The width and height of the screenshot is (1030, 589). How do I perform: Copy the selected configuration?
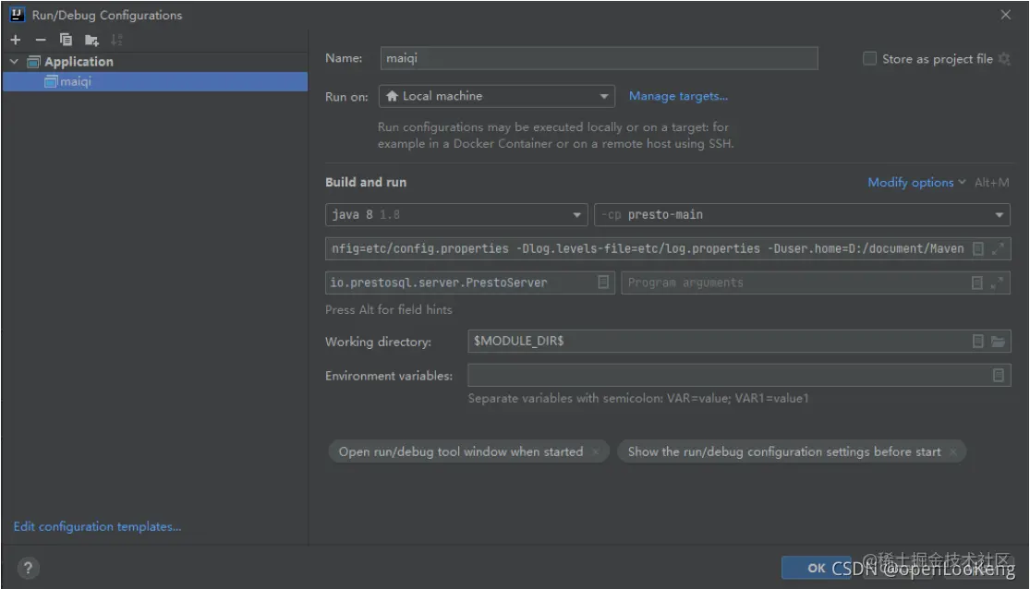tap(66, 40)
